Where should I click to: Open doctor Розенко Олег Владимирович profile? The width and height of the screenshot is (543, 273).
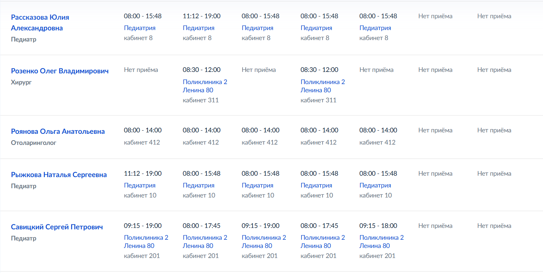coord(60,71)
